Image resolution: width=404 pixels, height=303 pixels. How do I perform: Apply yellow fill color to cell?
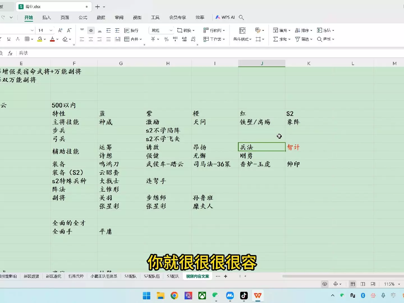[40, 39]
